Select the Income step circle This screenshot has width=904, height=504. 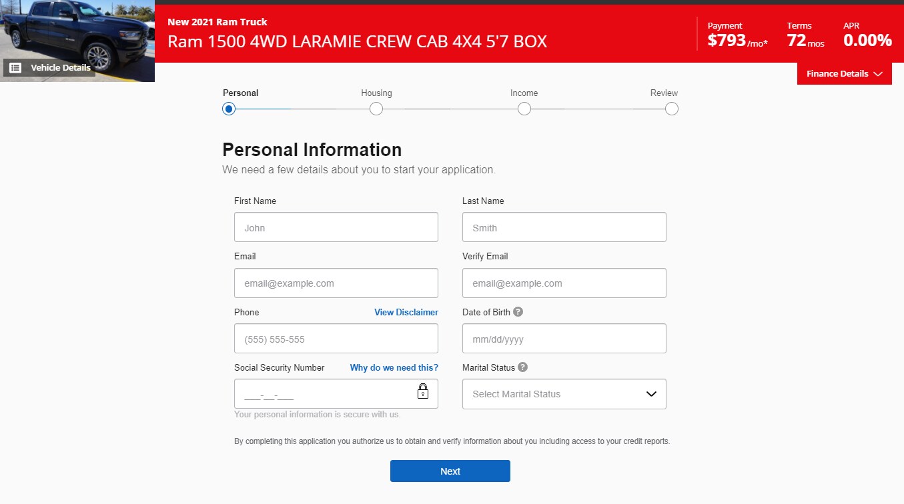point(524,109)
